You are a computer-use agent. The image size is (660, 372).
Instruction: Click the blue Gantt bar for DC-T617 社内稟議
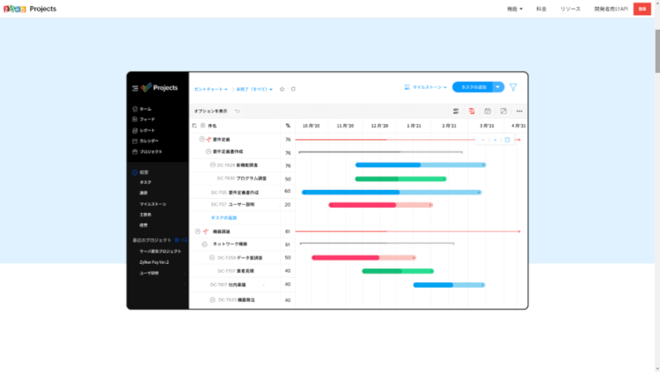pyautogui.click(x=449, y=285)
